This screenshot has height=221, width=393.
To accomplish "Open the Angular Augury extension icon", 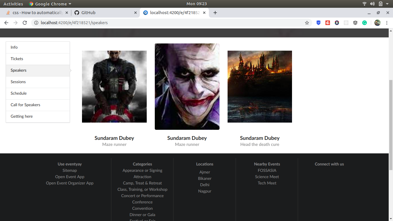I will click(355, 23).
